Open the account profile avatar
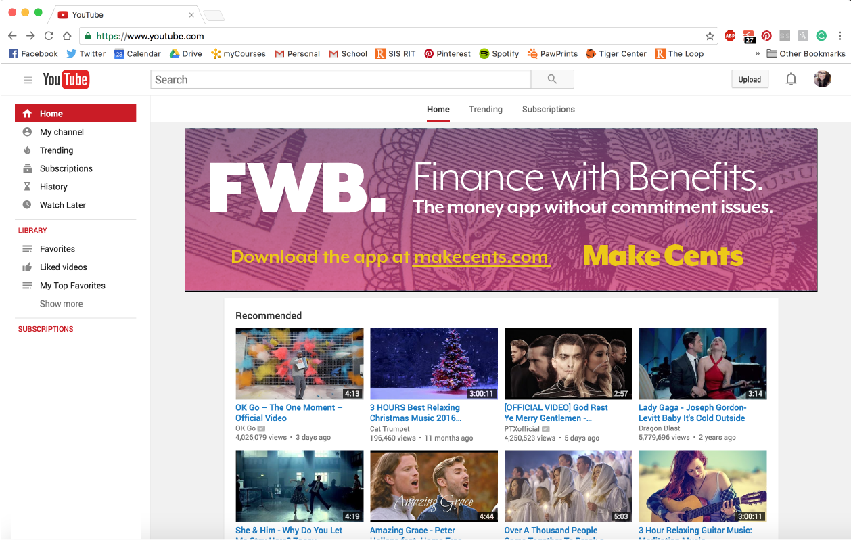The width and height of the screenshot is (851, 540). click(822, 79)
